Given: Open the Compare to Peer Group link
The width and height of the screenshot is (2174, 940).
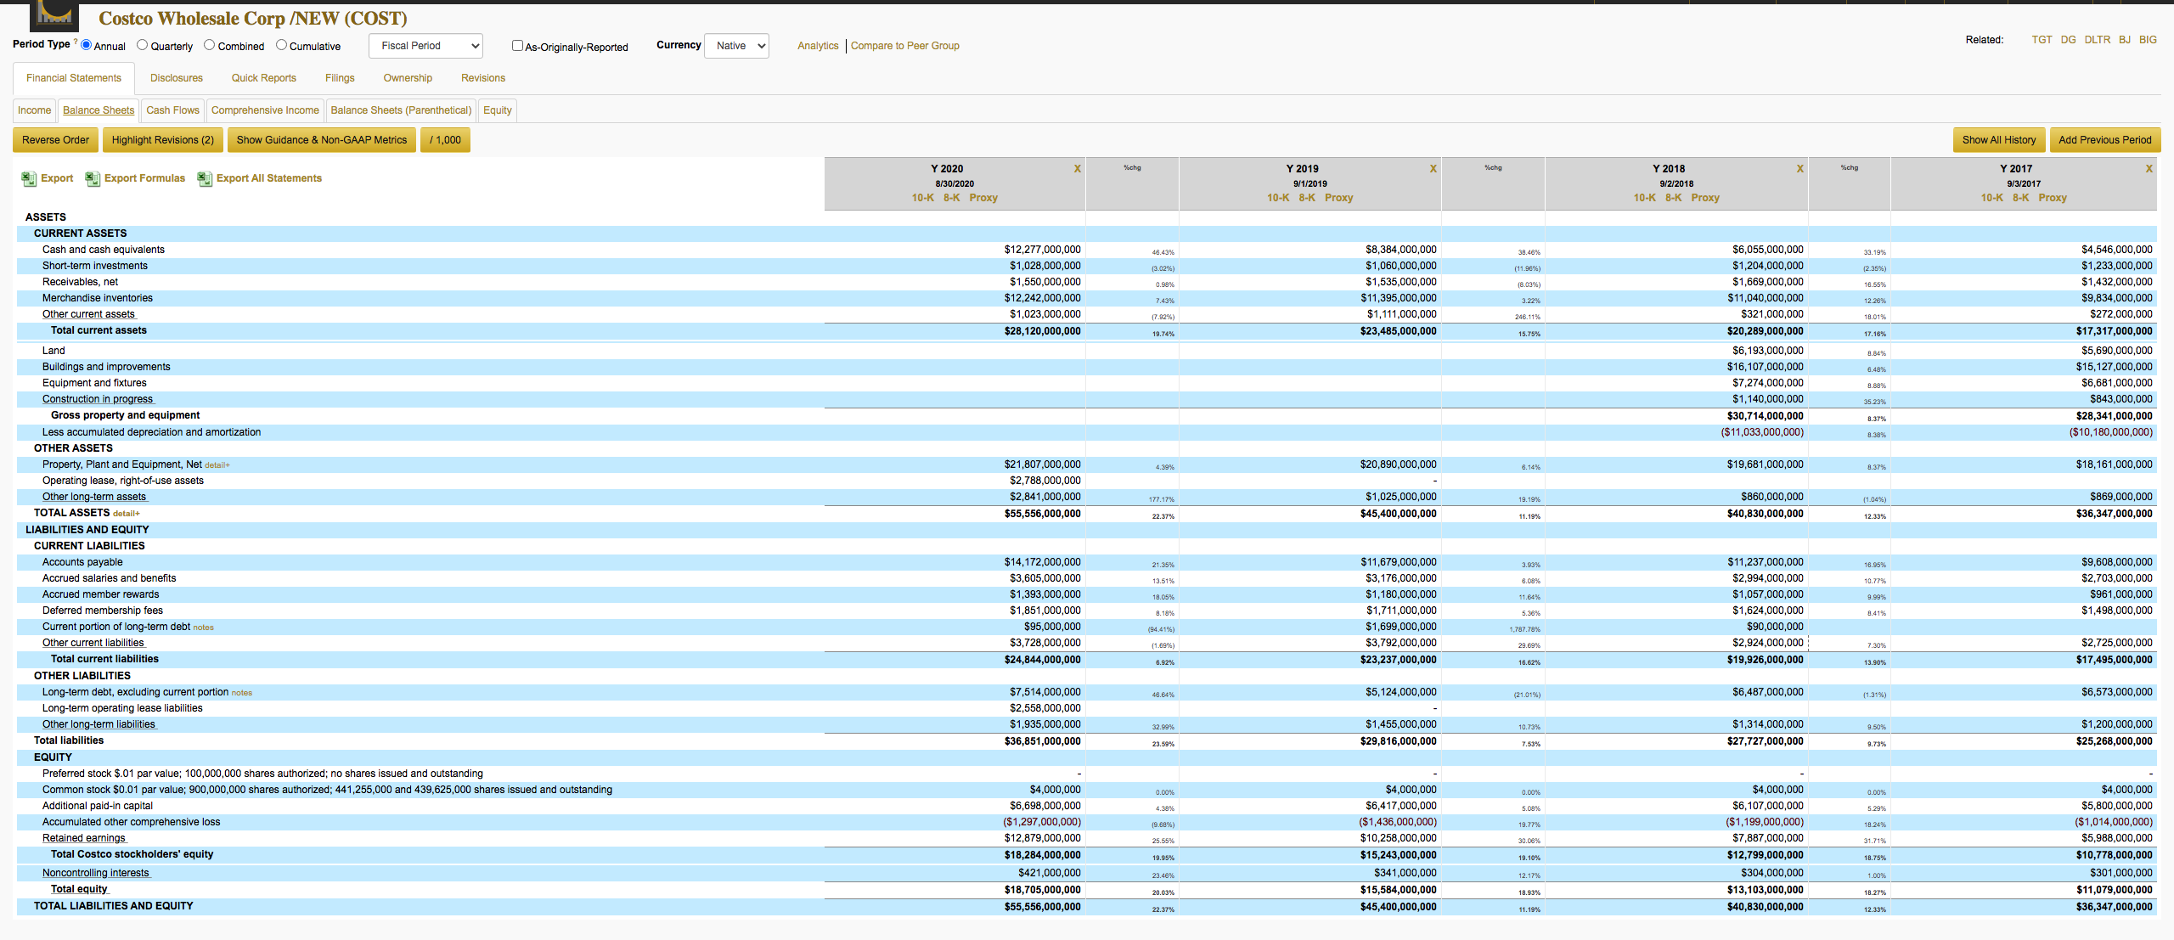Looking at the screenshot, I should (x=905, y=46).
